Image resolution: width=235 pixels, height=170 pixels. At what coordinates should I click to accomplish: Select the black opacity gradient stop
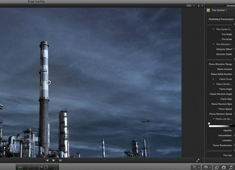[x=230, y=124]
